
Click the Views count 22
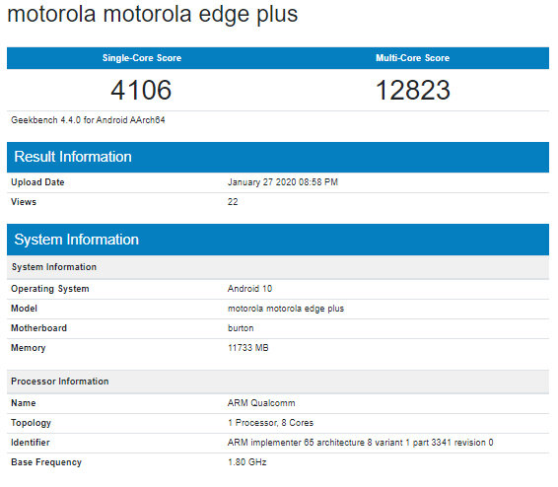coord(233,202)
